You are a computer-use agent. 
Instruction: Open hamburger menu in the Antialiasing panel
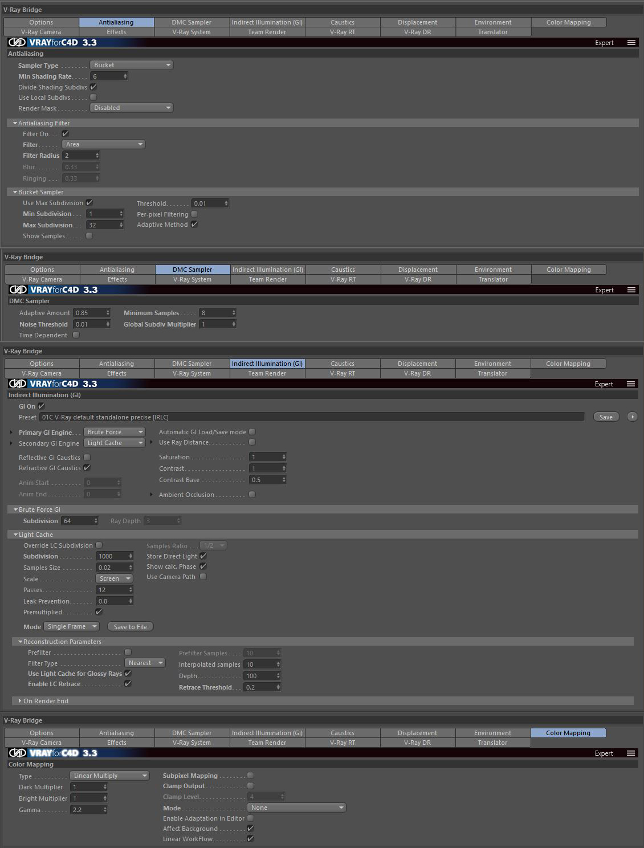click(631, 43)
